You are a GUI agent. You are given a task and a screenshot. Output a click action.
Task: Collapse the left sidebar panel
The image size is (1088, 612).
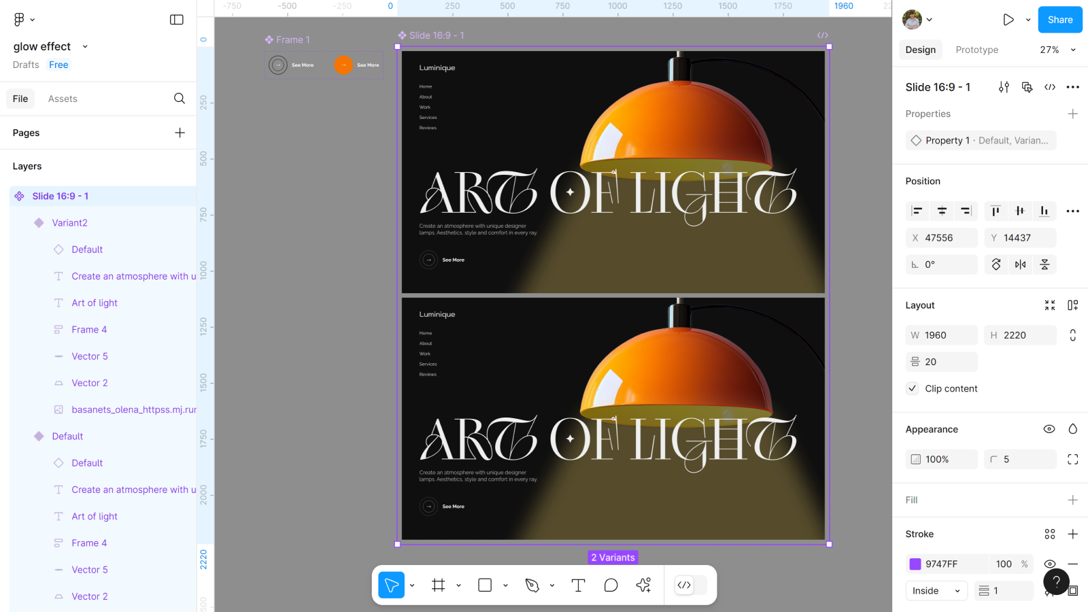(177, 20)
